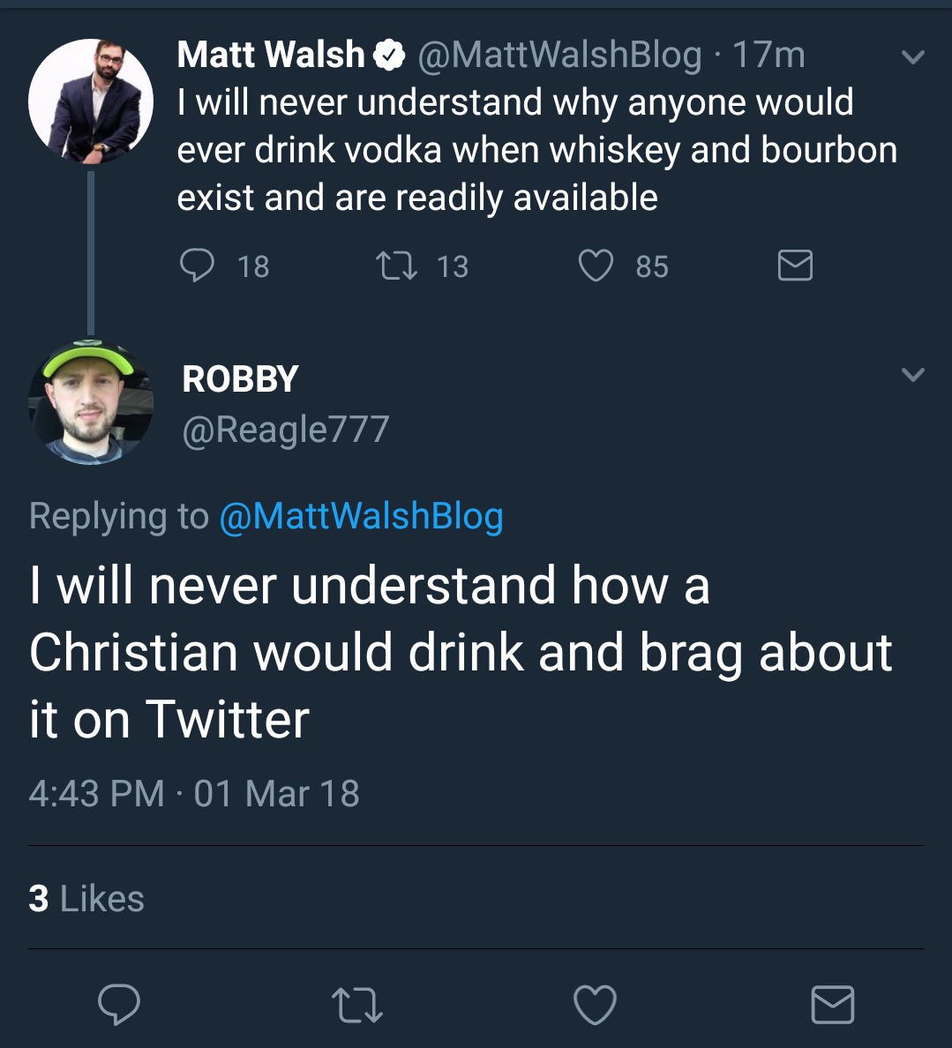The width and height of the screenshot is (952, 1048).
Task: Click Matt Walsh's verified badge
Action: [388, 56]
